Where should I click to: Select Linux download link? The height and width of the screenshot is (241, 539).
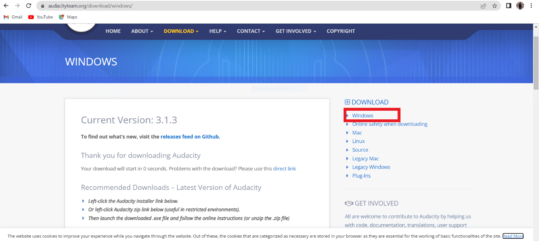point(359,141)
